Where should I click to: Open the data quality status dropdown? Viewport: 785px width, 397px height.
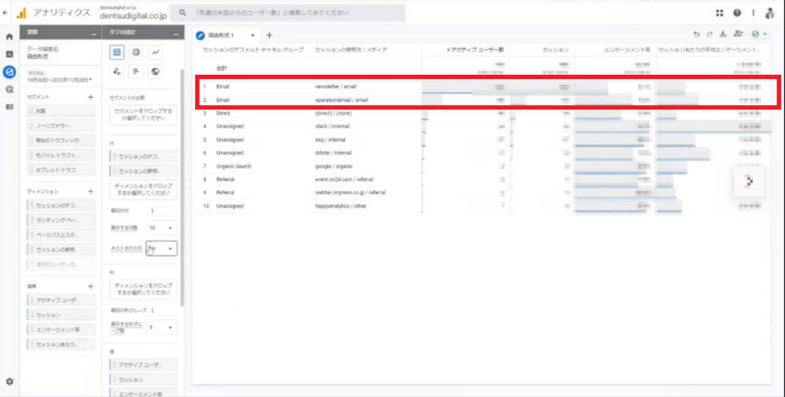coord(760,35)
